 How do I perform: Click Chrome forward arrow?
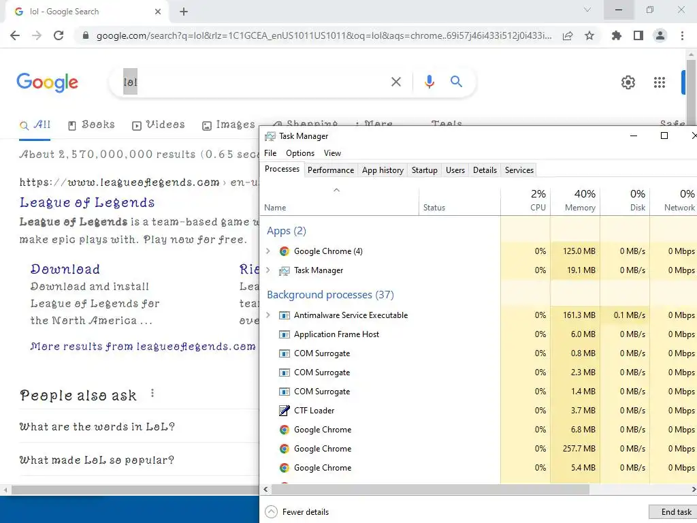point(37,35)
